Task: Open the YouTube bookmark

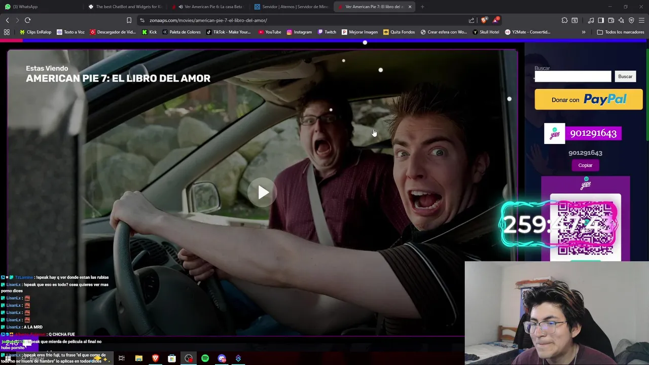Action: pos(270,32)
